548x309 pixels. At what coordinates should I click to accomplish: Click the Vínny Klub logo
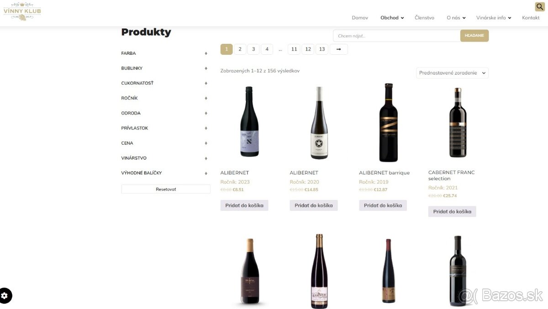[x=22, y=11]
